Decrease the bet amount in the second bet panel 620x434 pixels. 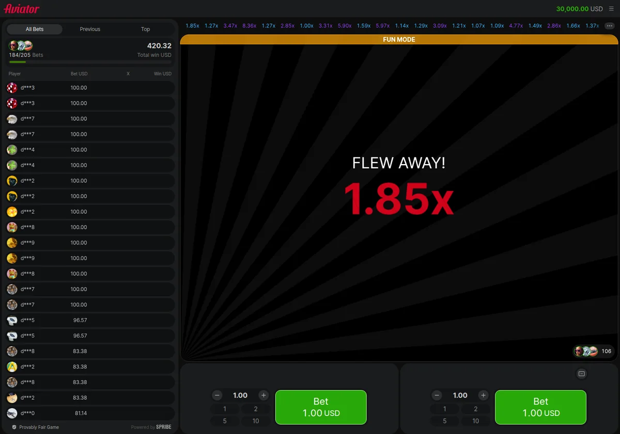coord(437,395)
